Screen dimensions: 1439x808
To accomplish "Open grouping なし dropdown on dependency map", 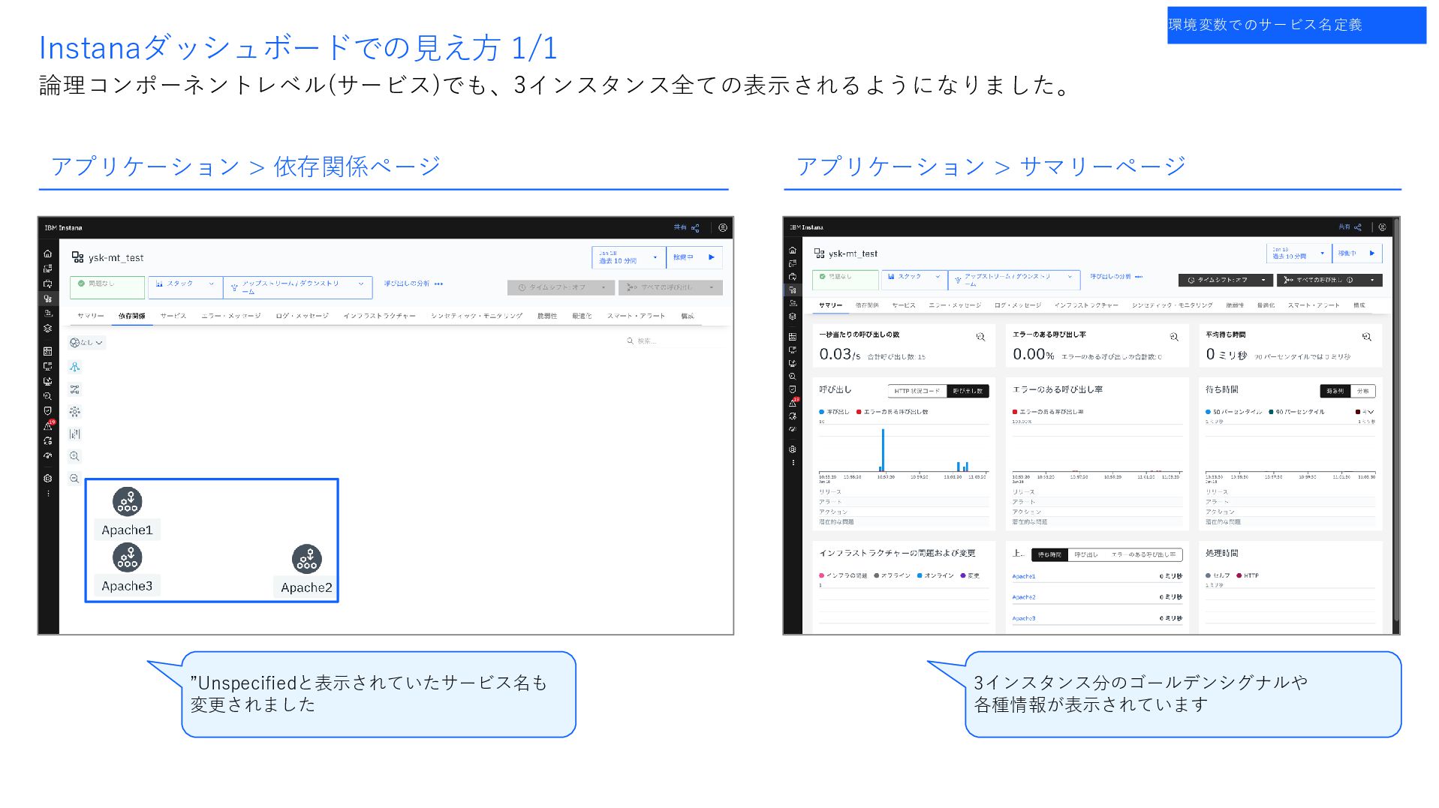I will click(x=86, y=343).
